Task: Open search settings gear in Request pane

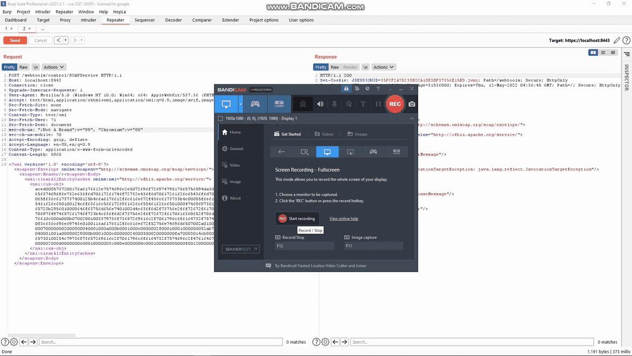Action: pos(14,342)
